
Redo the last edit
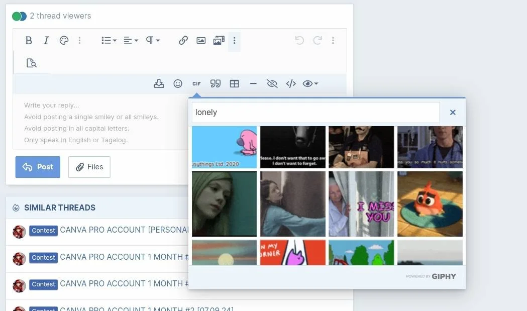[318, 40]
